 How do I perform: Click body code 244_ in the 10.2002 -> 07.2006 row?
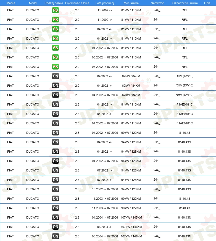[x=157, y=189]
